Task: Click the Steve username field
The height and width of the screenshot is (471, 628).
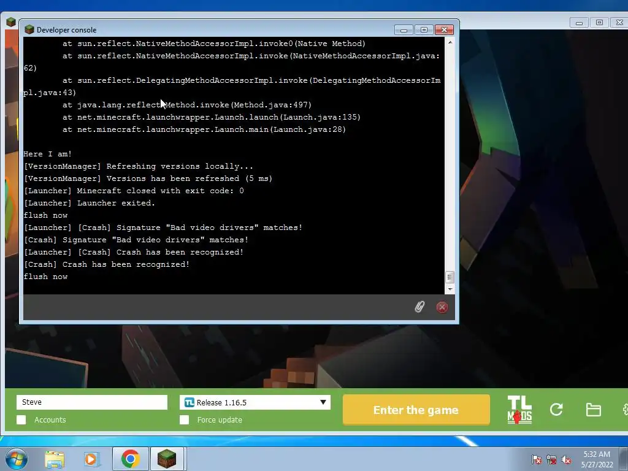Action: pyautogui.click(x=92, y=402)
